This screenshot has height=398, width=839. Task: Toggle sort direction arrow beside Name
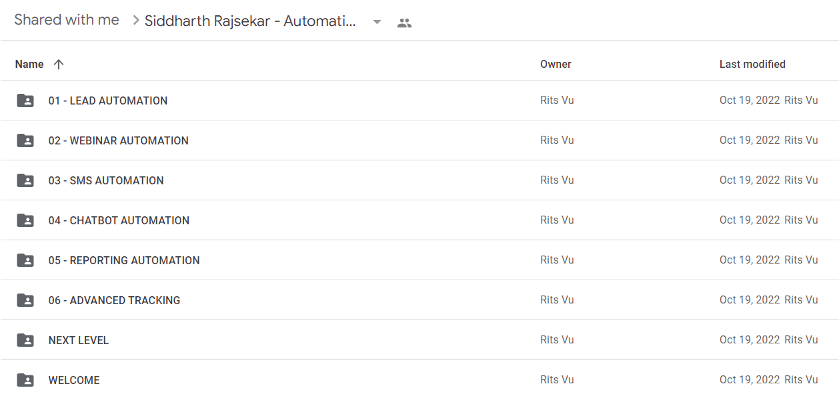(59, 65)
